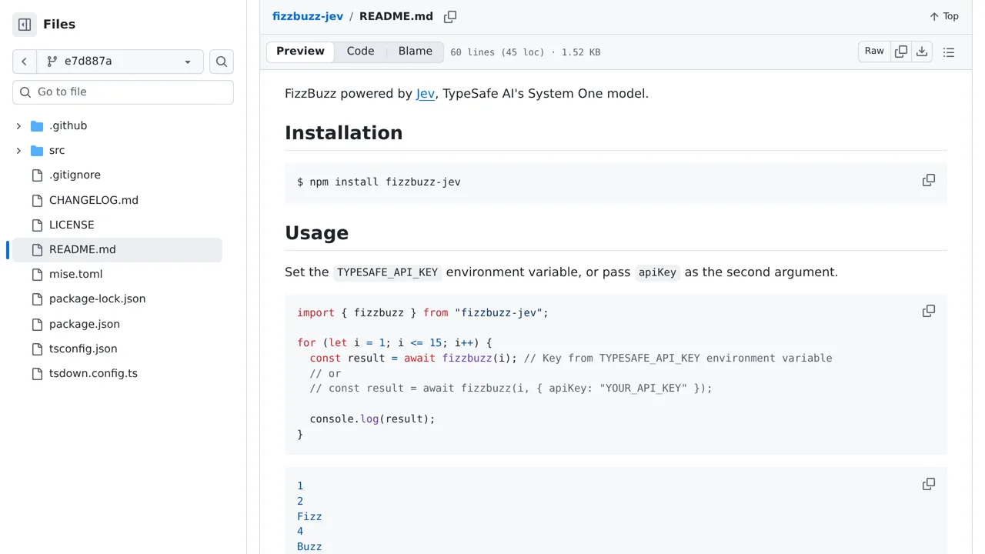Open the document outline icon
985x554 pixels.
[x=949, y=52]
